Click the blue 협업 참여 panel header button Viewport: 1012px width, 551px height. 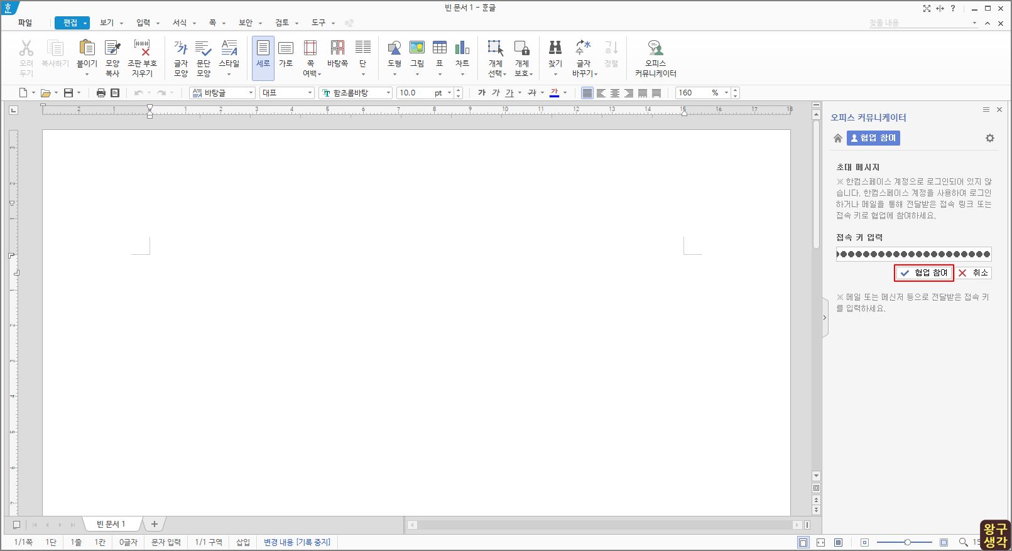pyautogui.click(x=873, y=138)
